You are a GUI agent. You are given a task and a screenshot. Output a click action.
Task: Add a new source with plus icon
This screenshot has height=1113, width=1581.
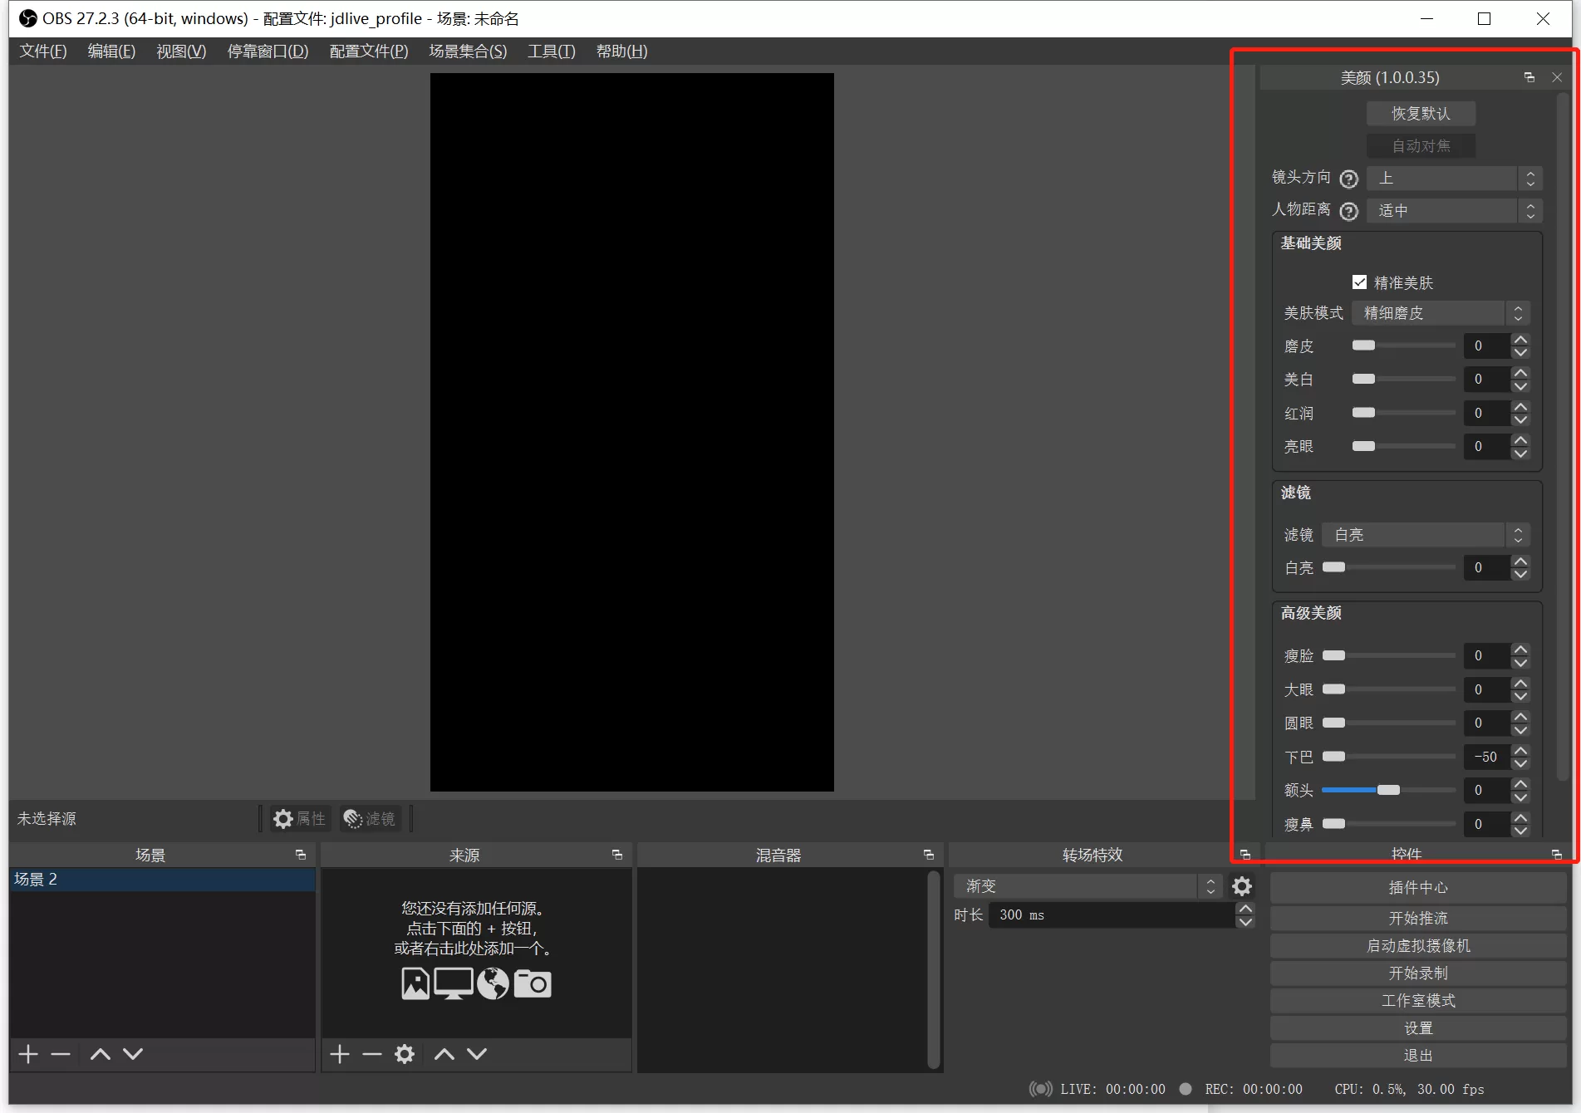(340, 1054)
